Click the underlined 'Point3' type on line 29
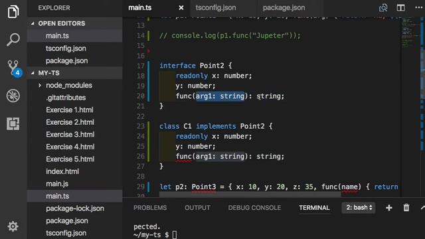Image resolution: width=425 pixels, height=239 pixels. tap(204, 187)
